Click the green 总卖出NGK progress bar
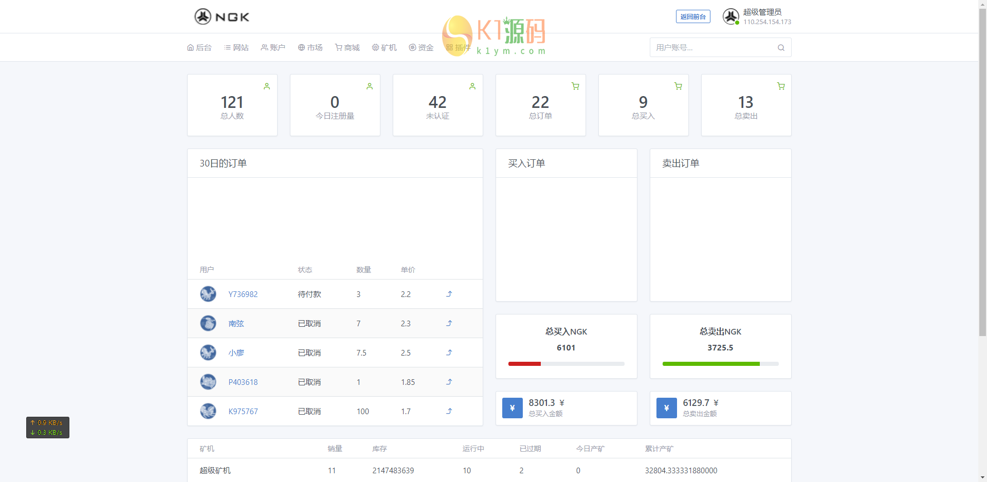The image size is (987, 482). point(710,364)
